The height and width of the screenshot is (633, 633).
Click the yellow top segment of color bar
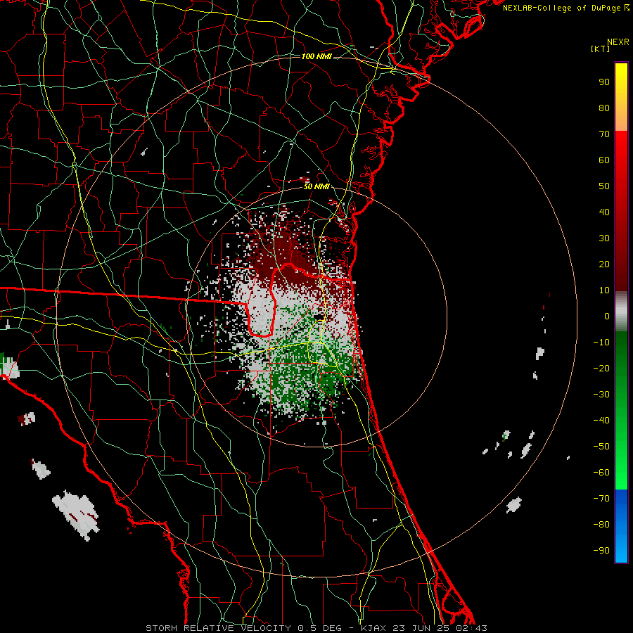point(621,97)
